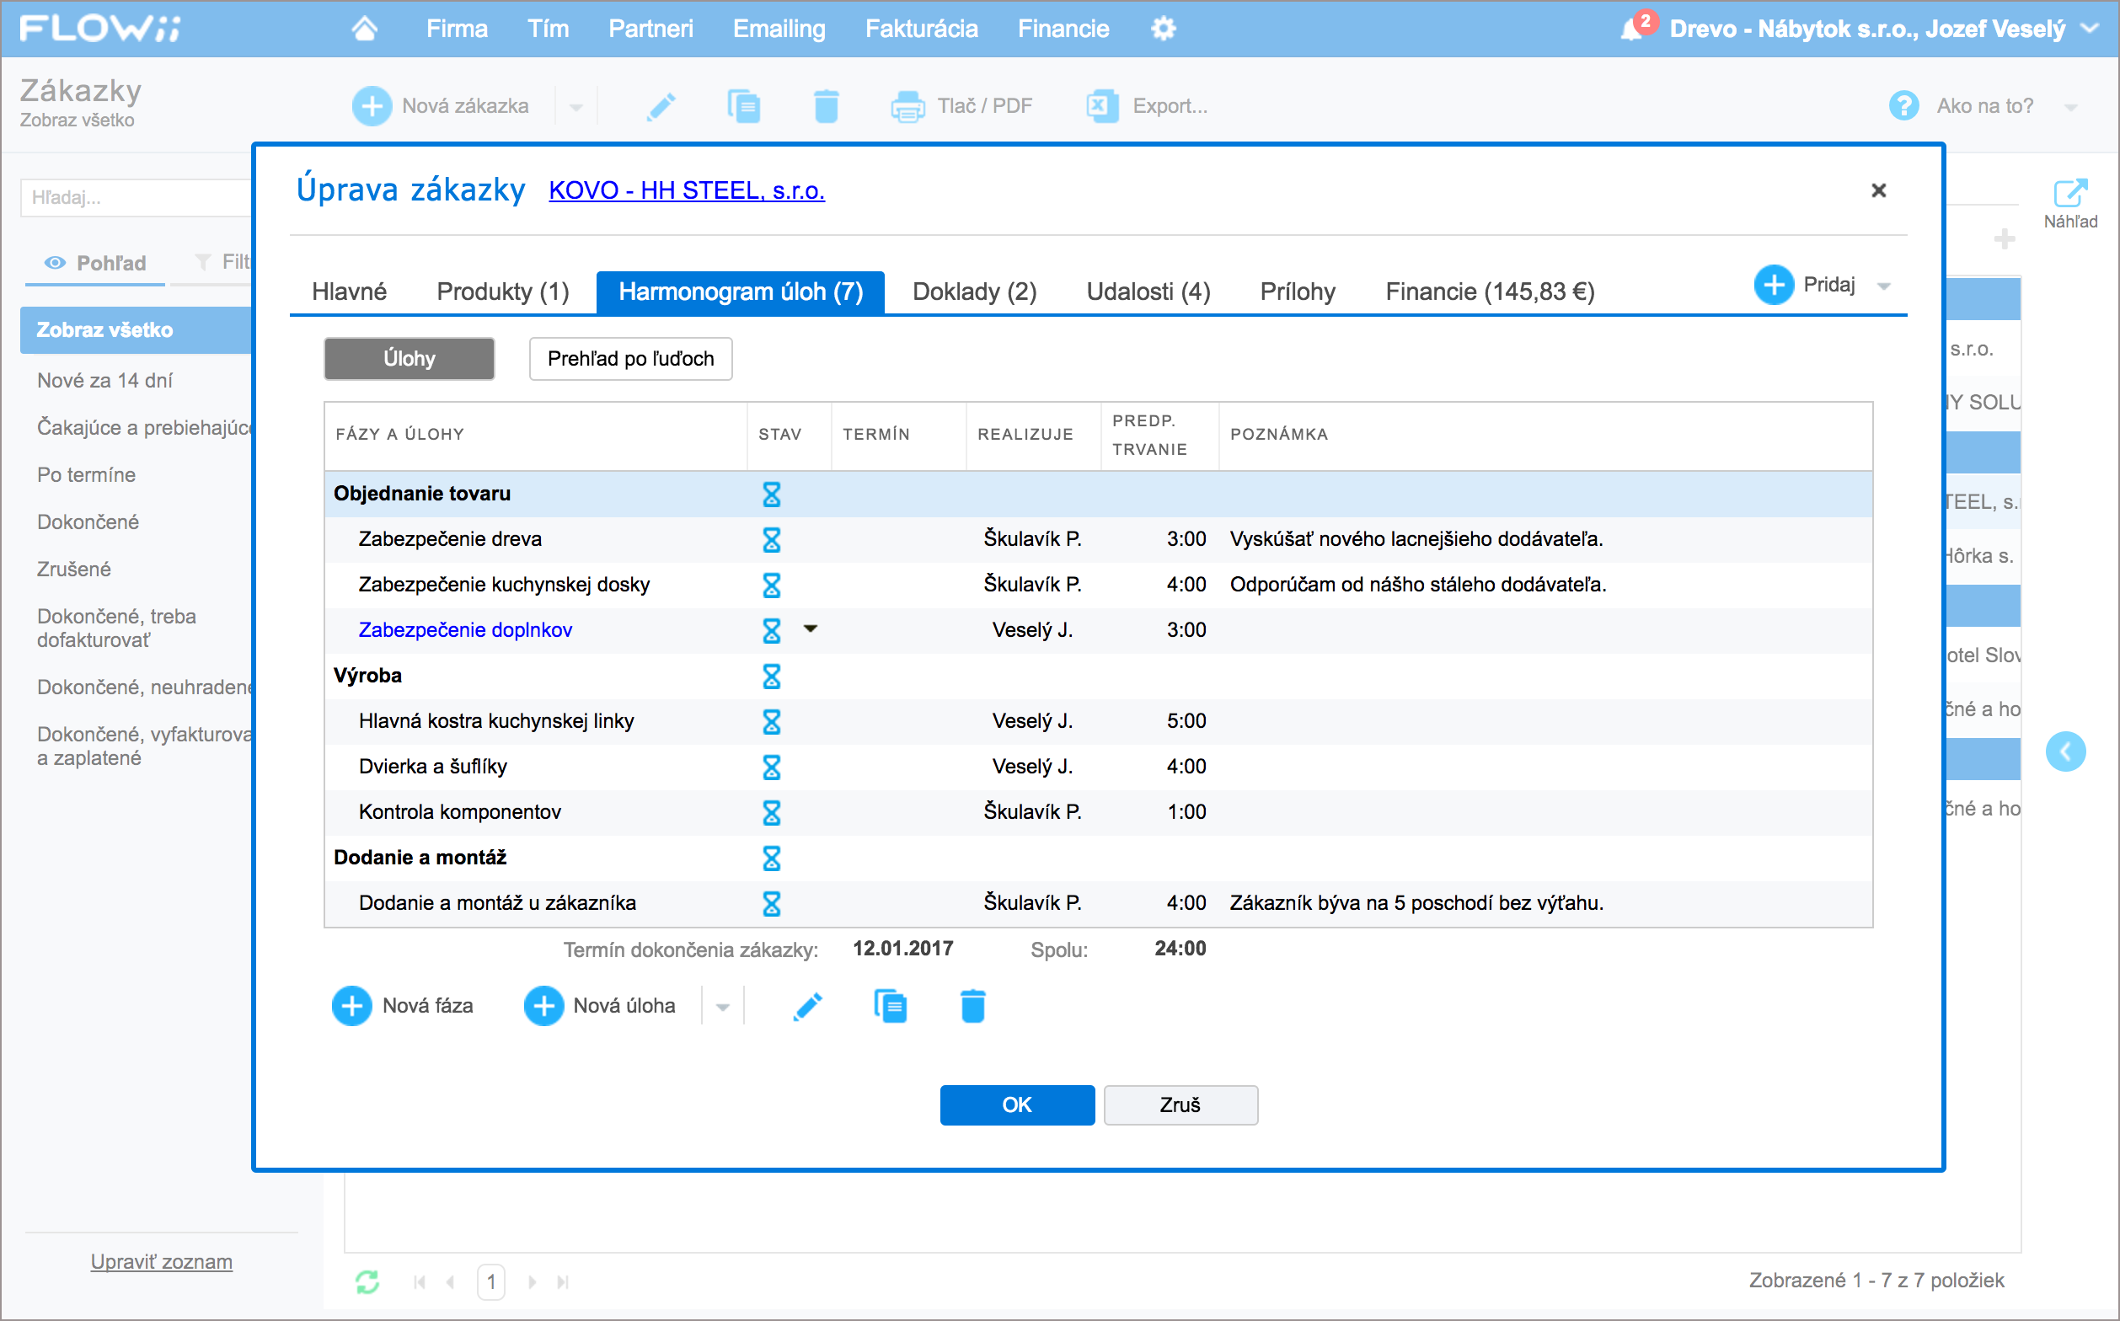Go to next page arrow in pager
This screenshot has height=1321, width=2120.
(533, 1282)
